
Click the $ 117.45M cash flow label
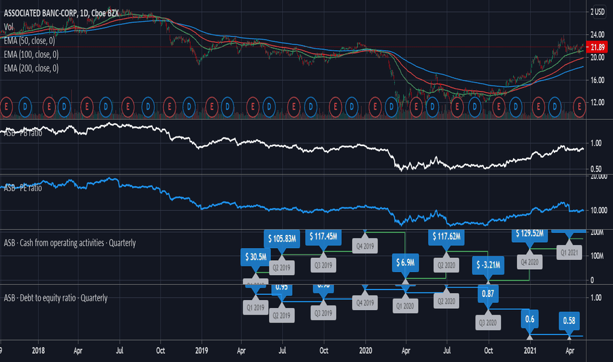click(x=324, y=236)
